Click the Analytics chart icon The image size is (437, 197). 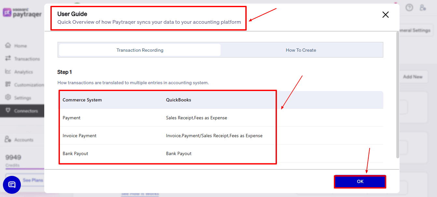tap(8, 72)
